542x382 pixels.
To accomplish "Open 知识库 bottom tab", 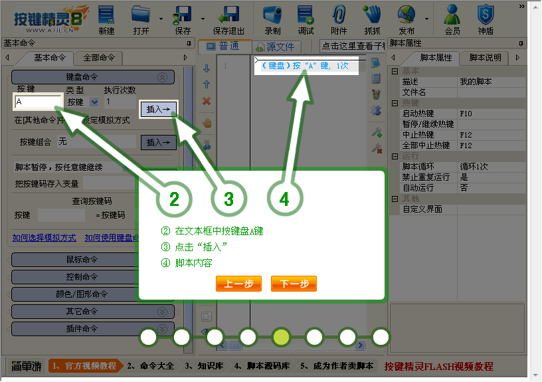I will pos(204,366).
